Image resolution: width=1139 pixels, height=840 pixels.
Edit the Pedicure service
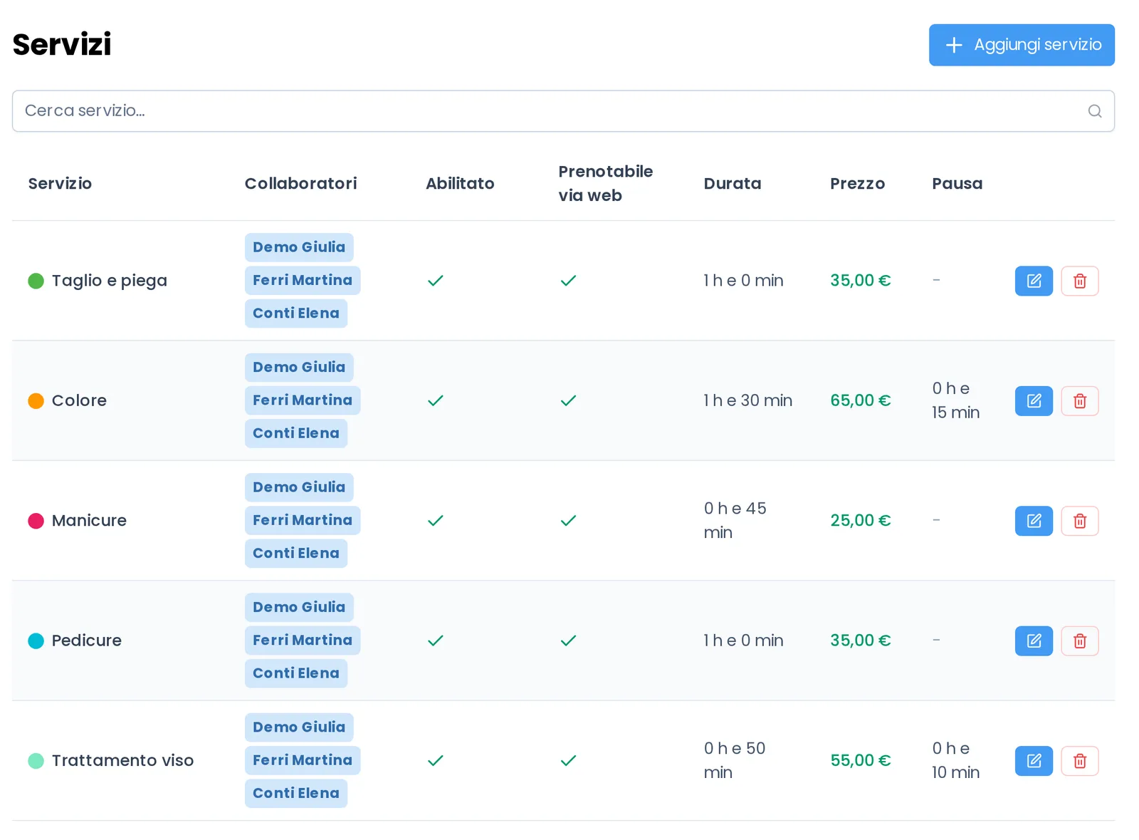click(1034, 641)
